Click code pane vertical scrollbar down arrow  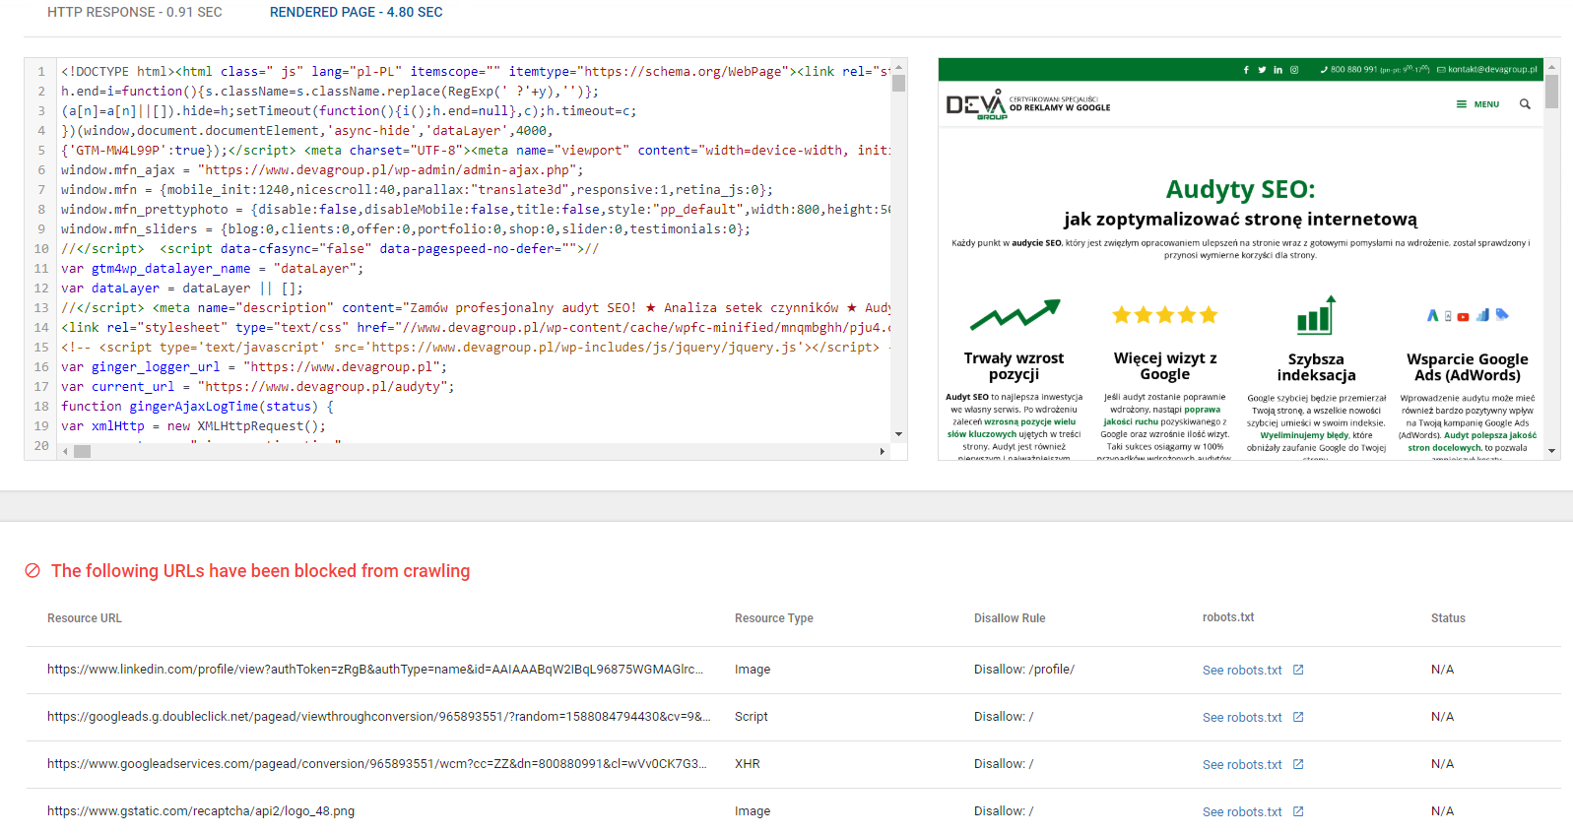point(898,434)
